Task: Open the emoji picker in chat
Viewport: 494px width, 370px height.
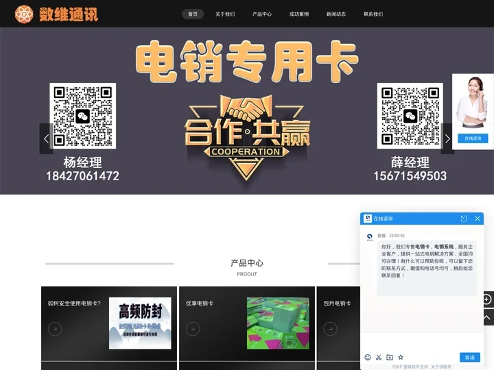Action: click(x=368, y=357)
